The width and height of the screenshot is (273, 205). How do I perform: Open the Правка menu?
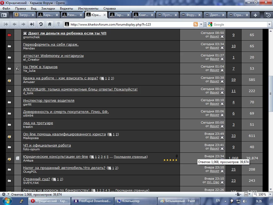click(20, 9)
